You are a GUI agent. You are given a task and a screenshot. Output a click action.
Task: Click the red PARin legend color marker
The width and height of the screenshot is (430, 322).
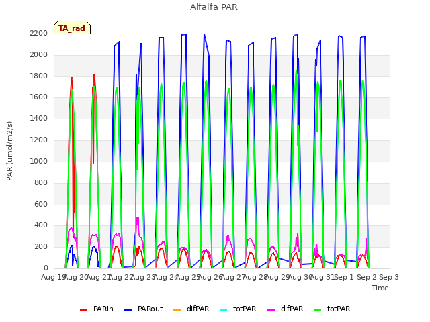(83, 310)
